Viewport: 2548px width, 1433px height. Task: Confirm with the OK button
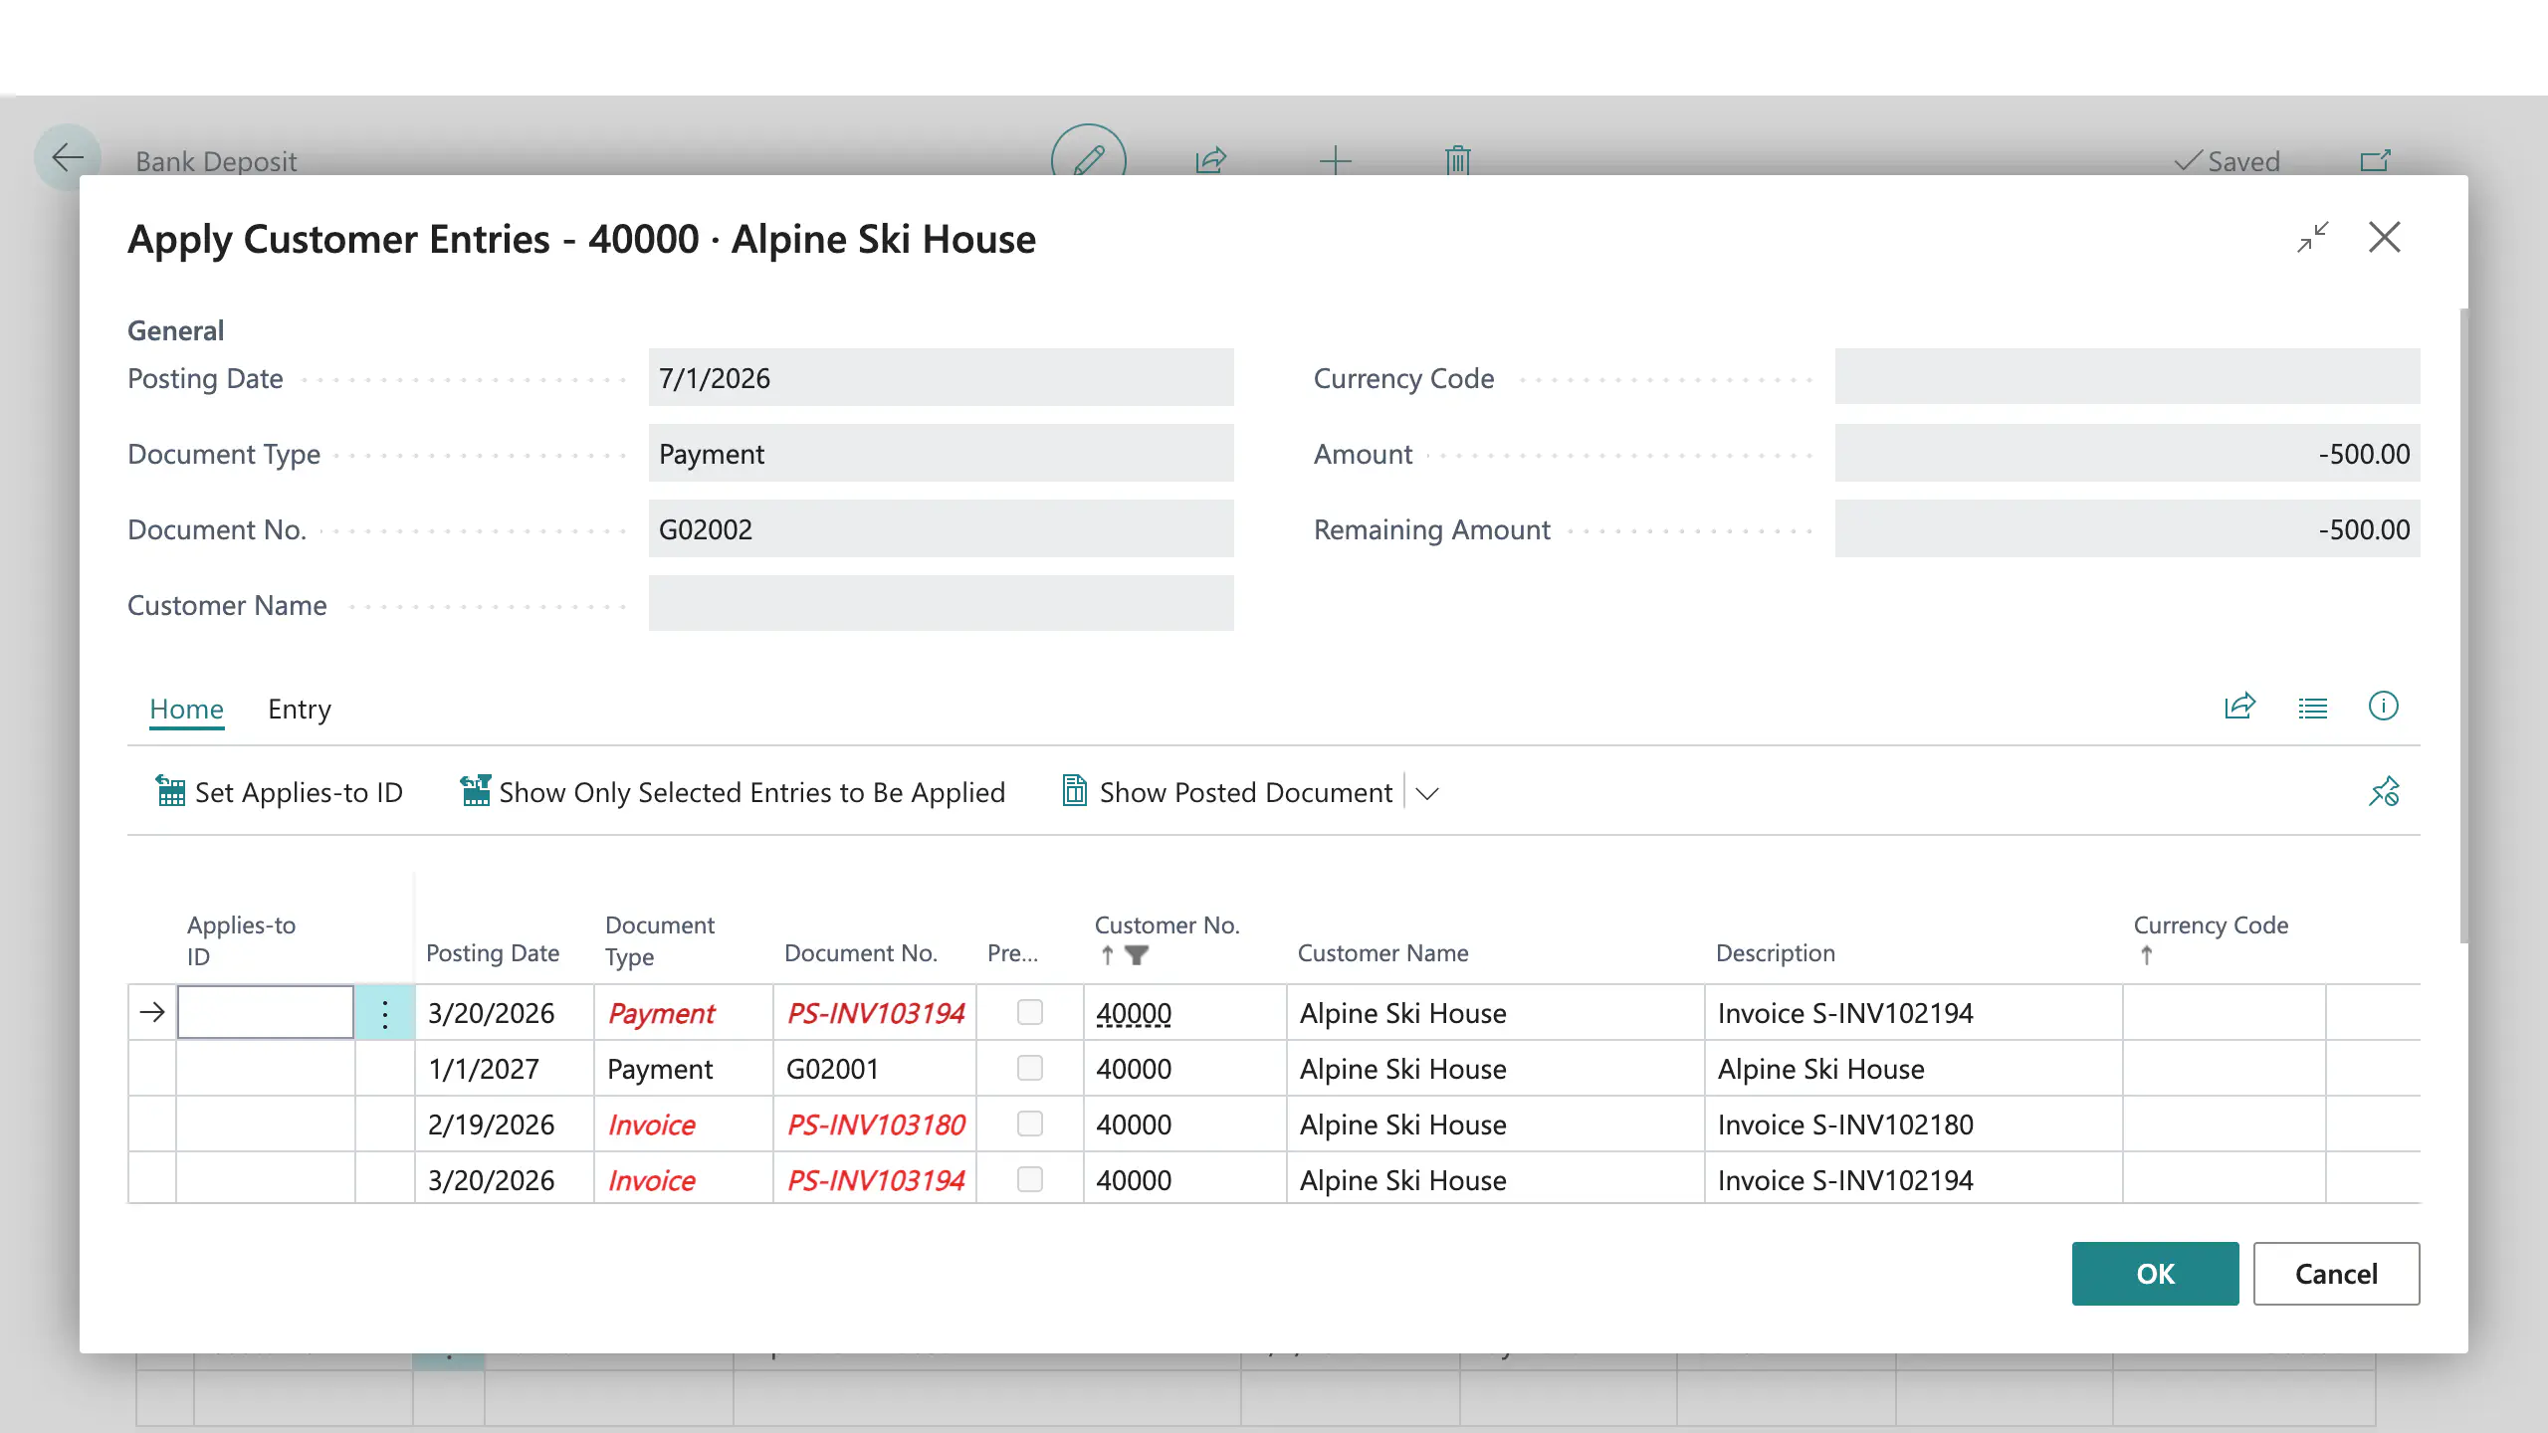pos(2155,1273)
